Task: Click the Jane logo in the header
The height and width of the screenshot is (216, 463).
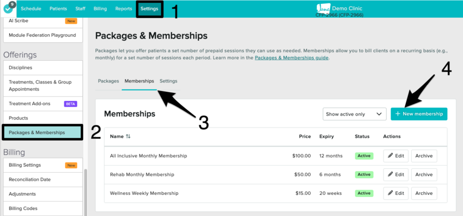Action: [x=324, y=9]
